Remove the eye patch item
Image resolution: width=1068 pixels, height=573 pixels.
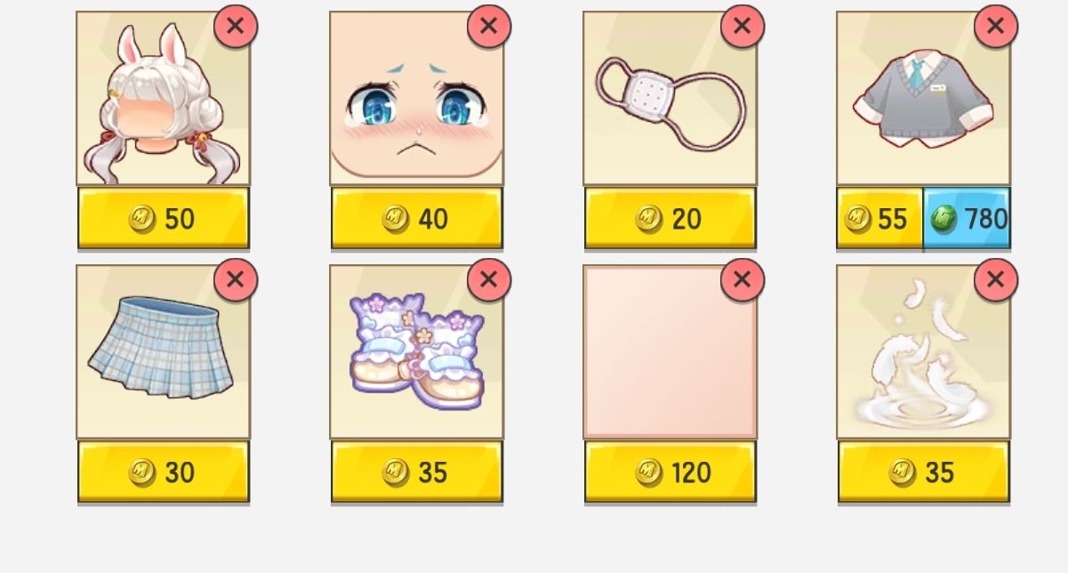point(743,27)
